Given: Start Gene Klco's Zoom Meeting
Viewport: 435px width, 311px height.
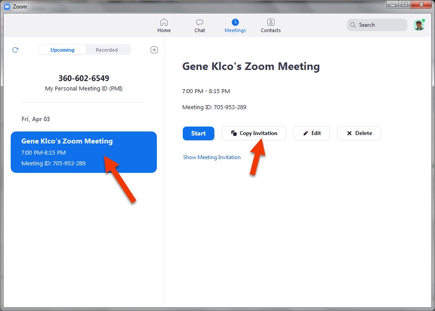Looking at the screenshot, I should coord(198,133).
